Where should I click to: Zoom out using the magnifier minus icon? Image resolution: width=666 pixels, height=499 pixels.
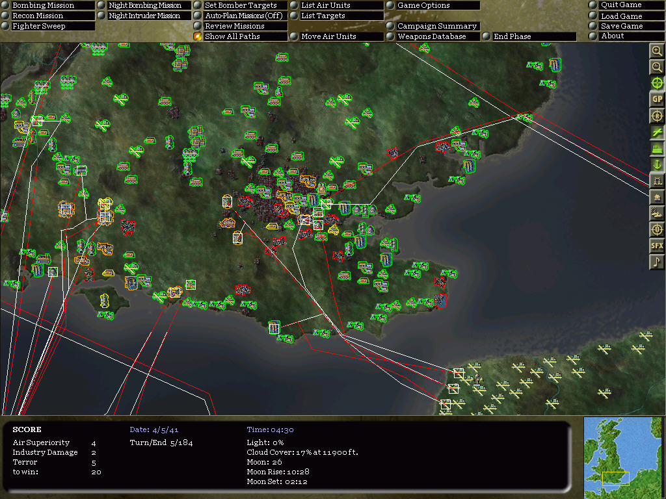(x=657, y=67)
